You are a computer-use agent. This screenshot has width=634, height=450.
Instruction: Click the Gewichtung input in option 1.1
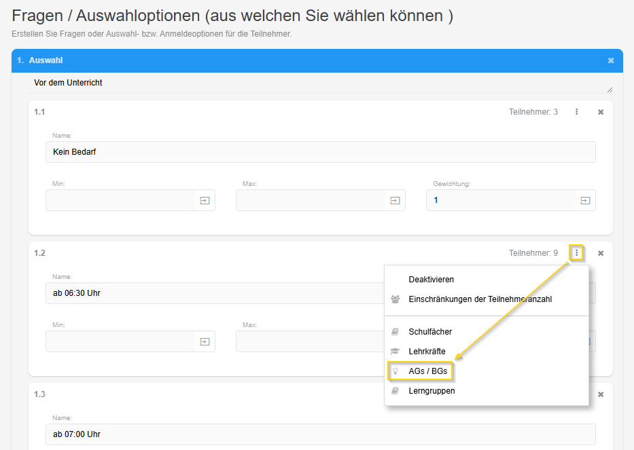[501, 200]
